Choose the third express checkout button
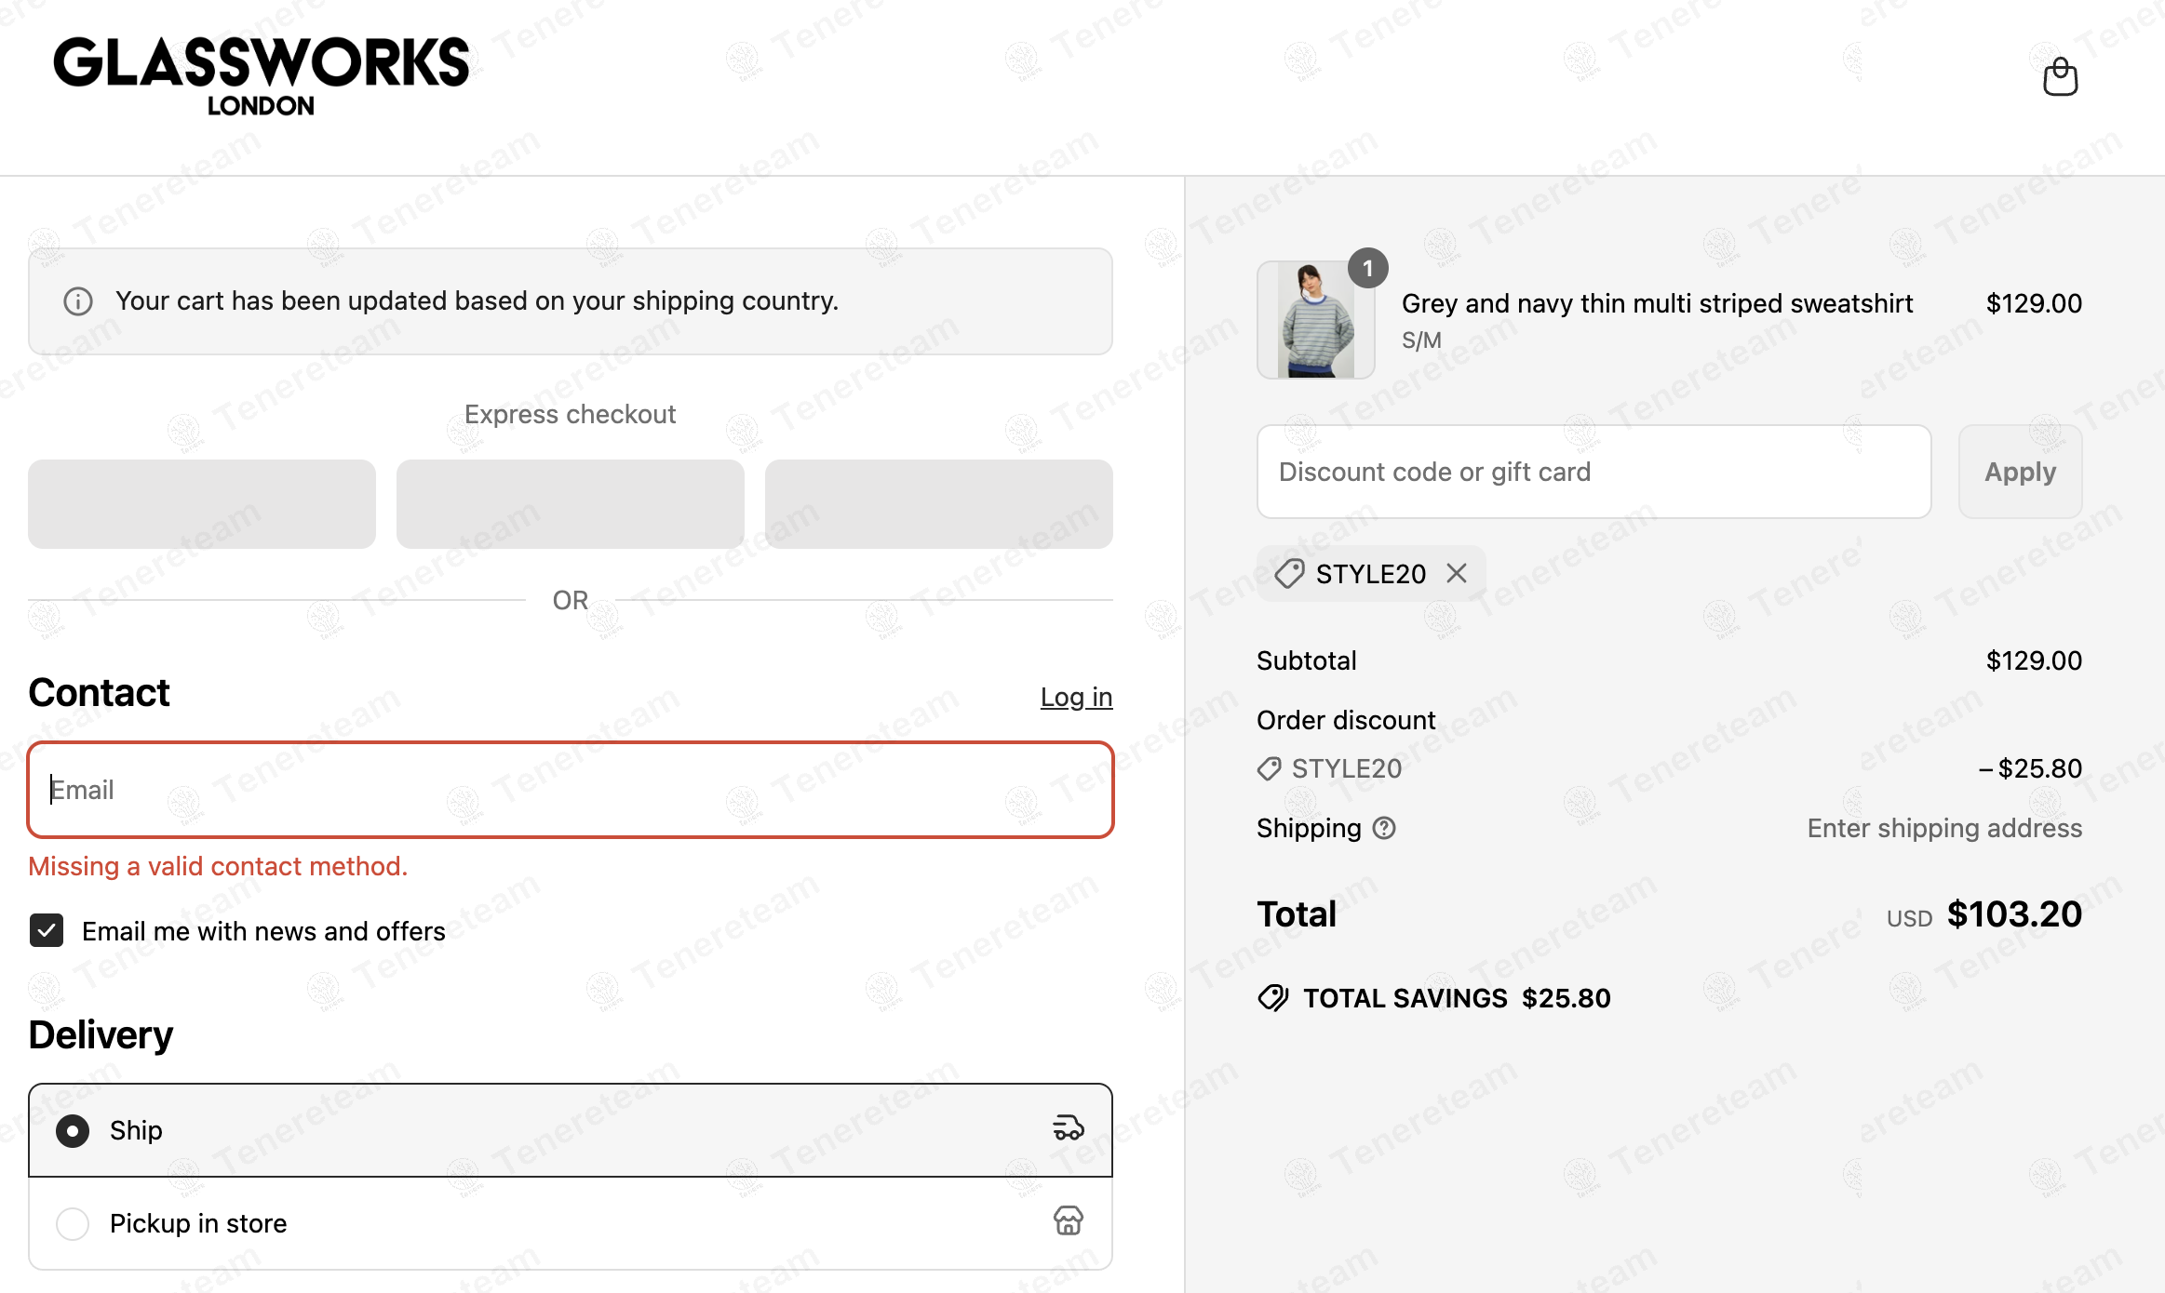The image size is (2165, 1293). point(938,503)
